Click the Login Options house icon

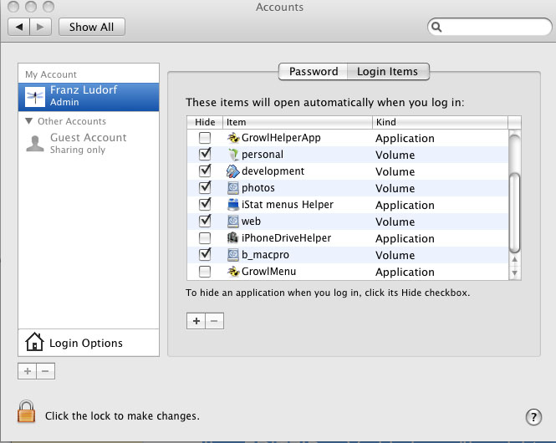pos(34,342)
